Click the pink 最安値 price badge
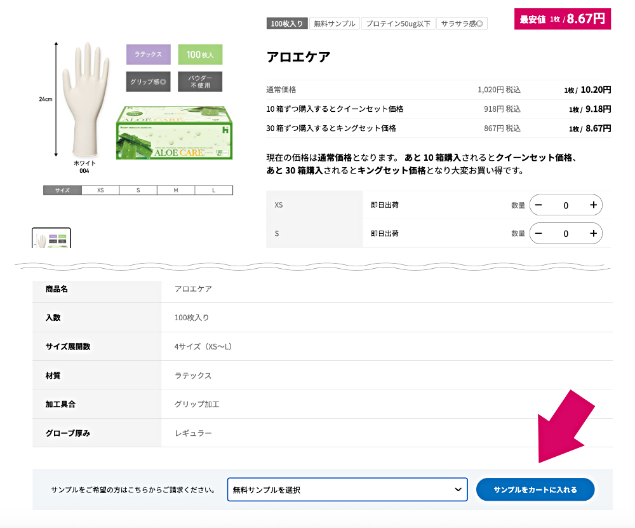The image size is (635, 528). pyautogui.click(x=562, y=18)
